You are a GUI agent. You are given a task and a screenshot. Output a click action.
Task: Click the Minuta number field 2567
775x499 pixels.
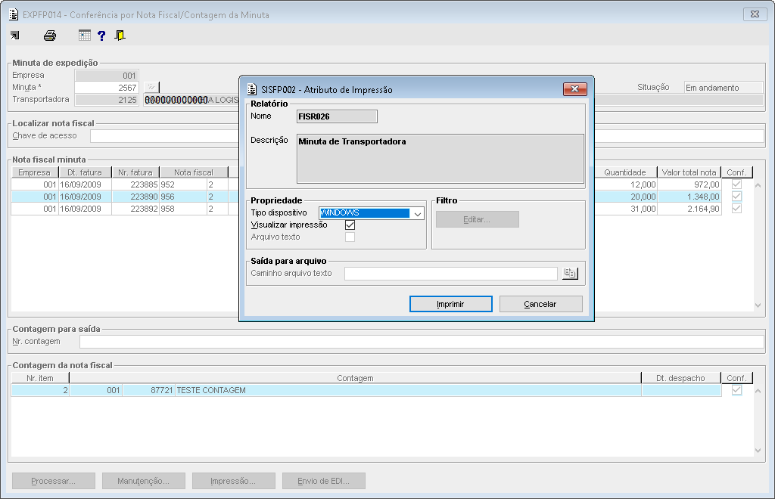(106, 88)
